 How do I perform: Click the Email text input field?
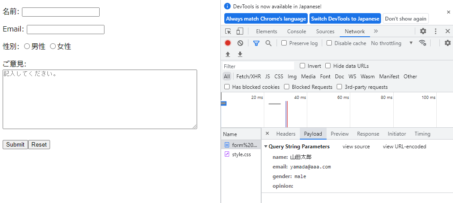65,29
